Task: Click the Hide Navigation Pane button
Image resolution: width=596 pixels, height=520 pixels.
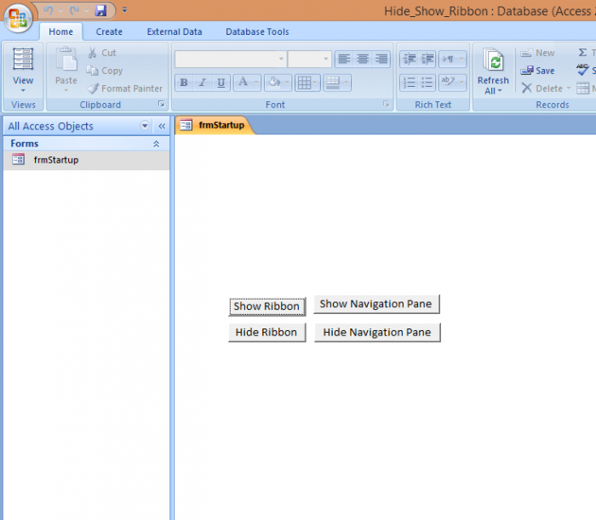Action: tap(377, 333)
